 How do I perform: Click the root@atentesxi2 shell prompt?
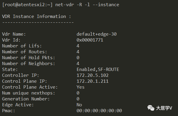coord(27,5)
